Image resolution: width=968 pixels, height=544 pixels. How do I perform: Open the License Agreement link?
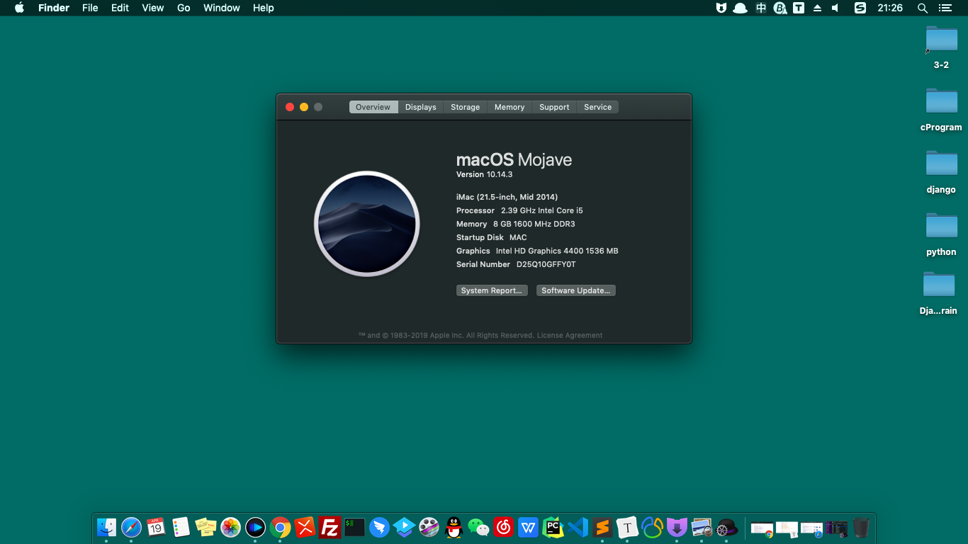pyautogui.click(x=570, y=336)
